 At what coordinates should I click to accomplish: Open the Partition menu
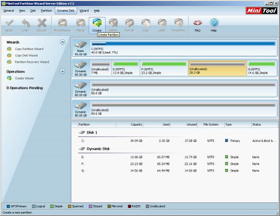click(46, 11)
